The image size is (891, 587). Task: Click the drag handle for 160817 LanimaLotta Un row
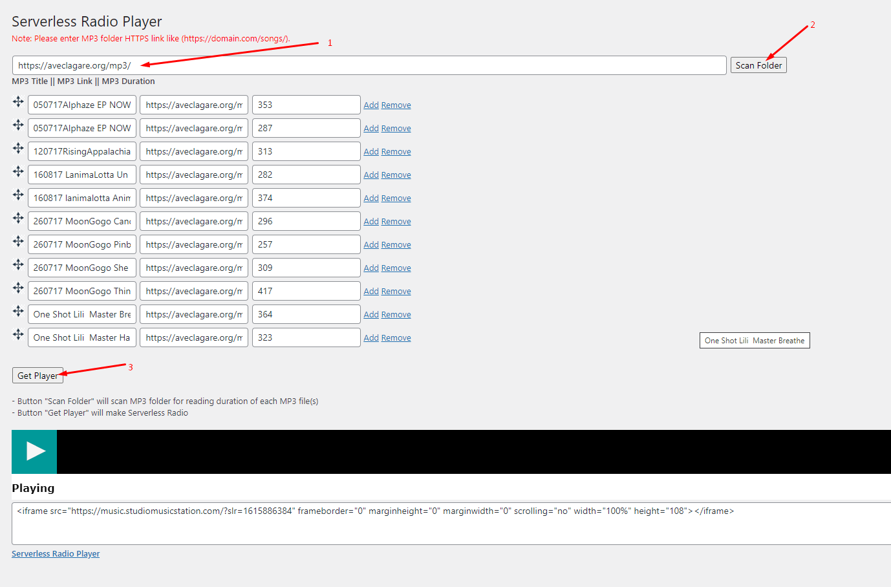coord(18,171)
